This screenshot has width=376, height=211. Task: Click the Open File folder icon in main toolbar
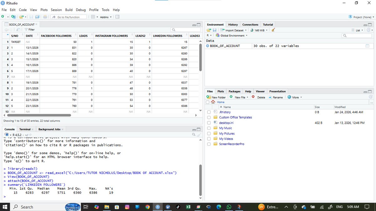21,17
